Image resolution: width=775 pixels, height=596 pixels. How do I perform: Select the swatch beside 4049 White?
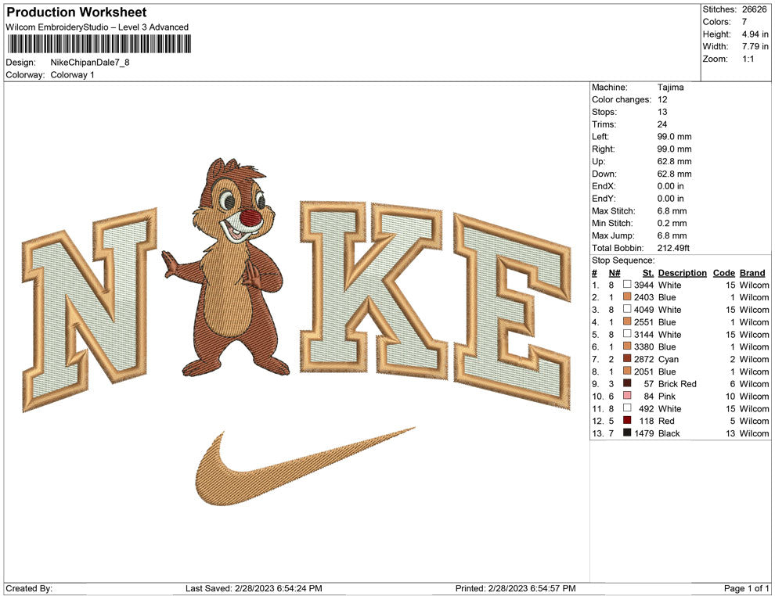tap(627, 309)
